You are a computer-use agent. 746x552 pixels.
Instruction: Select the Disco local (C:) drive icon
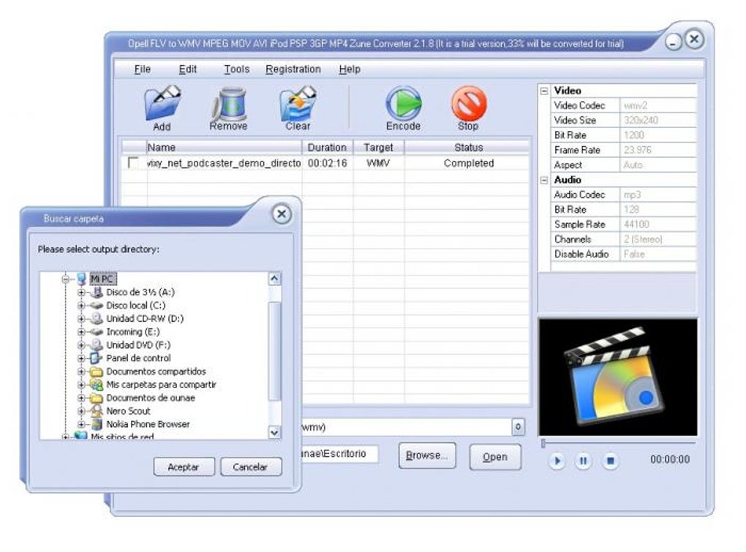(97, 305)
